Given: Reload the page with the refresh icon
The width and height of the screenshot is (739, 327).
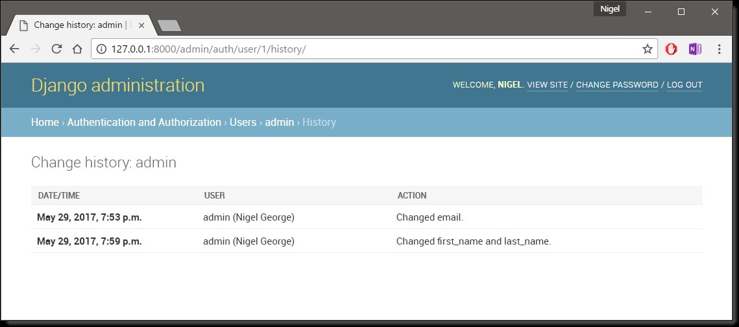Looking at the screenshot, I should pos(56,49).
